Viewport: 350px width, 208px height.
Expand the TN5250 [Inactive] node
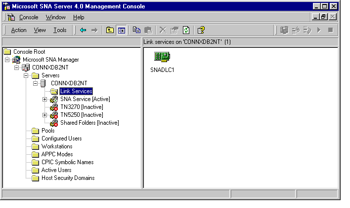click(x=45, y=115)
